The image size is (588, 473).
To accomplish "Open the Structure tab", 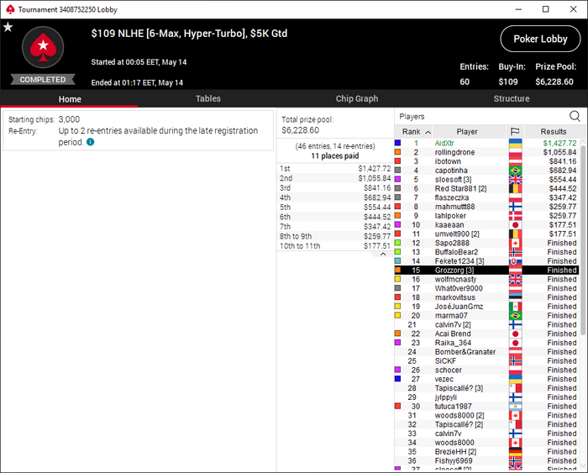I will coord(511,98).
